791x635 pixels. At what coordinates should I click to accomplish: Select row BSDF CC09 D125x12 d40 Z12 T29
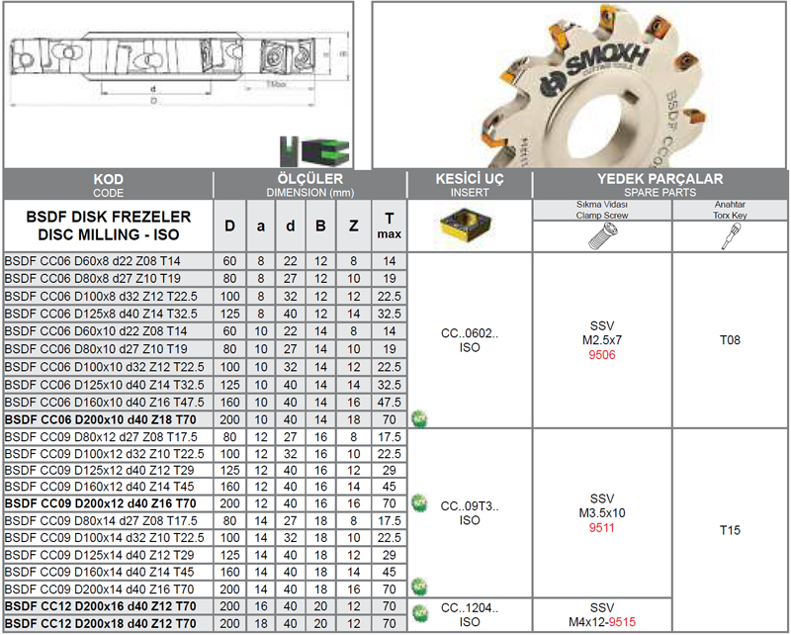click(205, 471)
